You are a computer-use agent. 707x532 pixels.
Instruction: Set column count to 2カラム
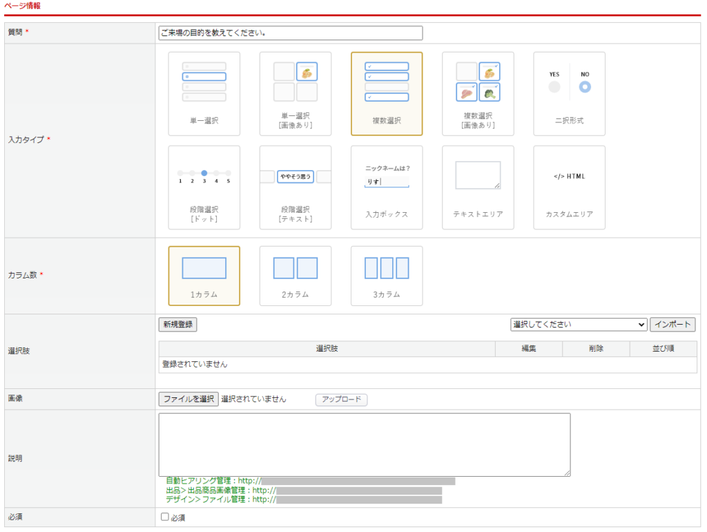point(295,275)
